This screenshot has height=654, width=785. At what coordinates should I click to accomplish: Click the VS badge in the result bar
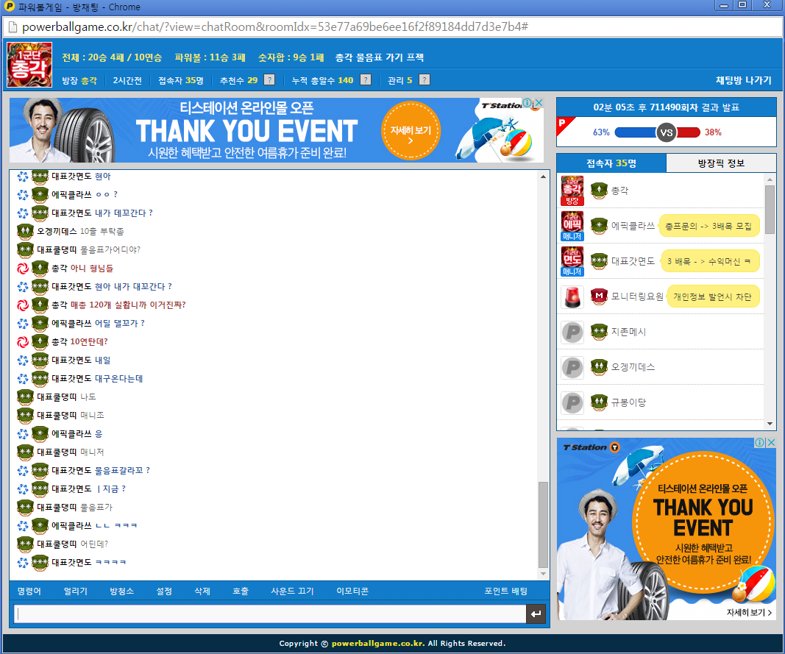point(667,132)
